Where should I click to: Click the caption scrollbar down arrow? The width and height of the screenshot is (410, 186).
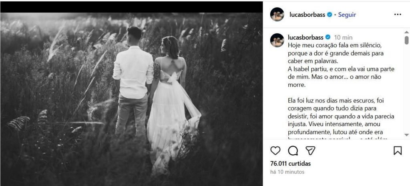pyautogui.click(x=406, y=135)
